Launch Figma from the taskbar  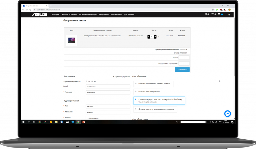(45, 122)
